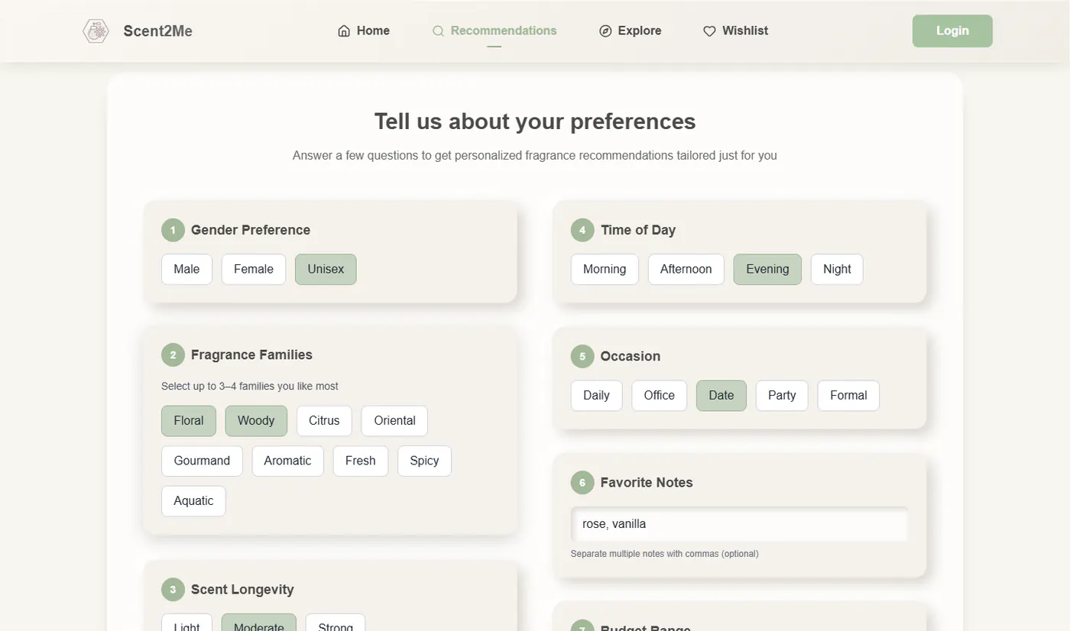Click the Favorite Notes heading

647,483
